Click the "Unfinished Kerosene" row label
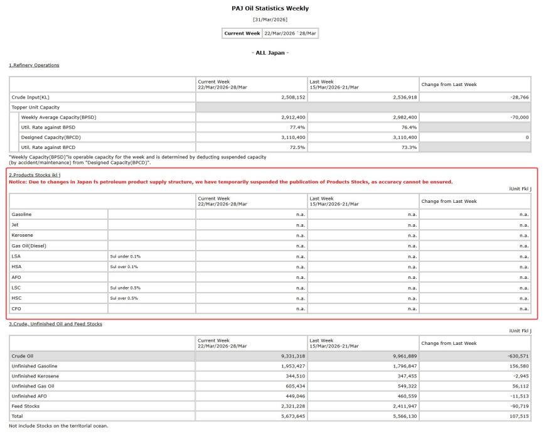 click(x=35, y=376)
